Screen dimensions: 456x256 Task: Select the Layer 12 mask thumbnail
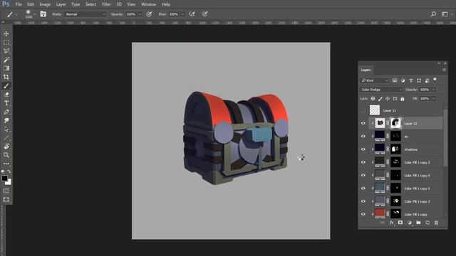[x=395, y=123]
